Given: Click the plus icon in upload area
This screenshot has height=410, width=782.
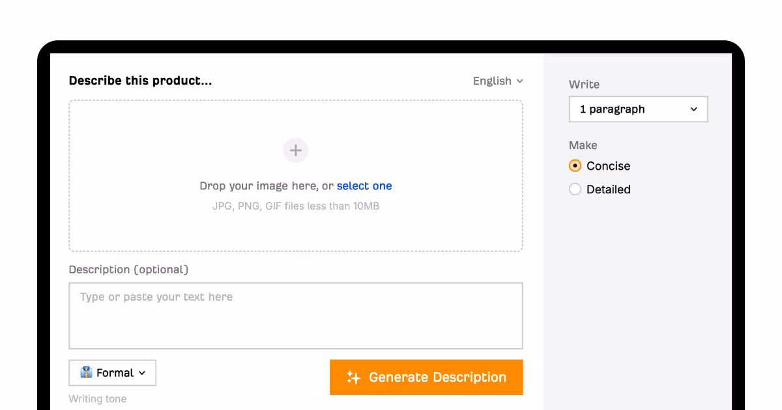Looking at the screenshot, I should click(x=296, y=150).
